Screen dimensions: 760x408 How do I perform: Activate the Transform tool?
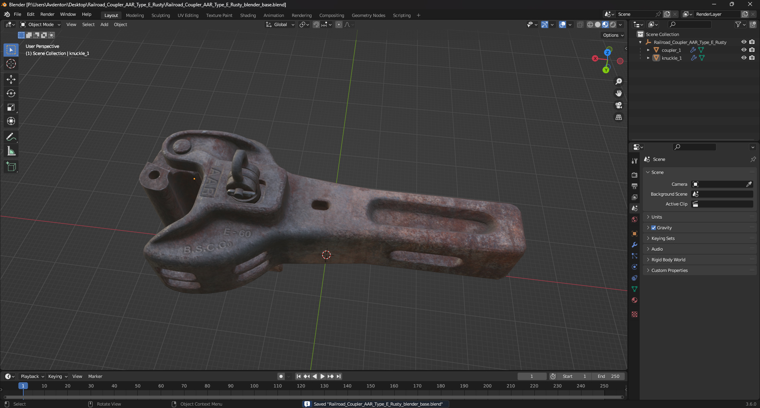11,121
